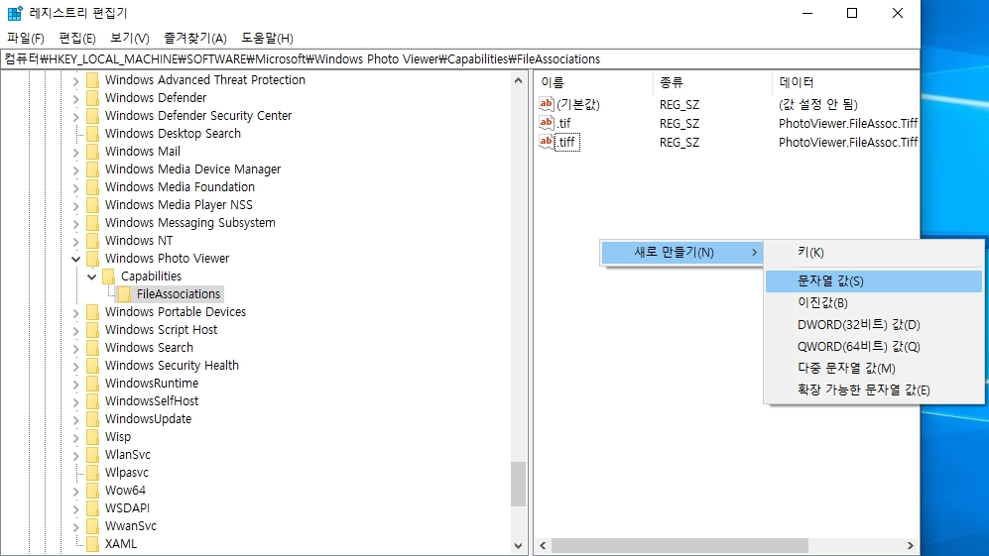The width and height of the screenshot is (989, 556).
Task: Click the FileAssociations folder icon
Action: (x=124, y=293)
